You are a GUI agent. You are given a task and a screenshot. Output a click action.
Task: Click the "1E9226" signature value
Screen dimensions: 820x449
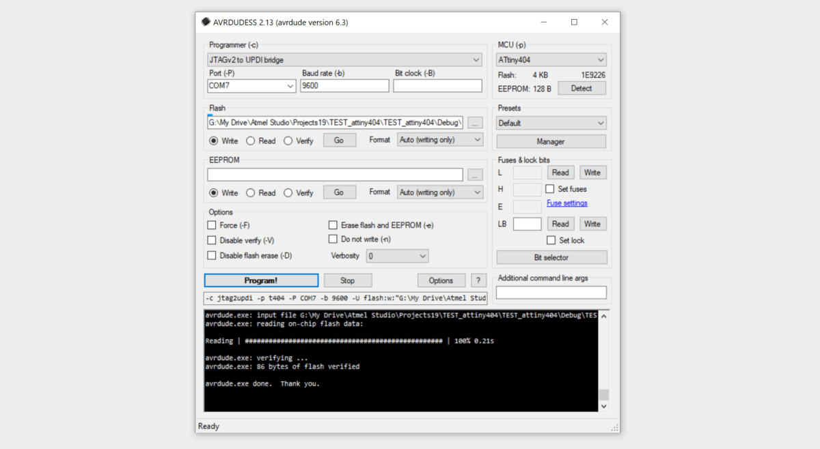[x=593, y=75]
